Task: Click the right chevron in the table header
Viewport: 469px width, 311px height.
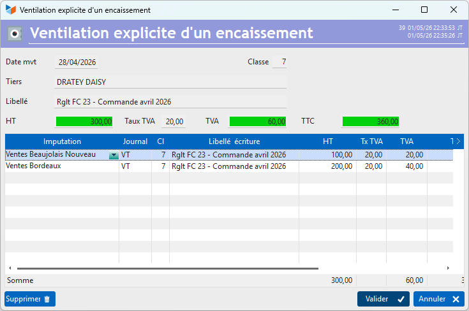Action: (x=458, y=141)
